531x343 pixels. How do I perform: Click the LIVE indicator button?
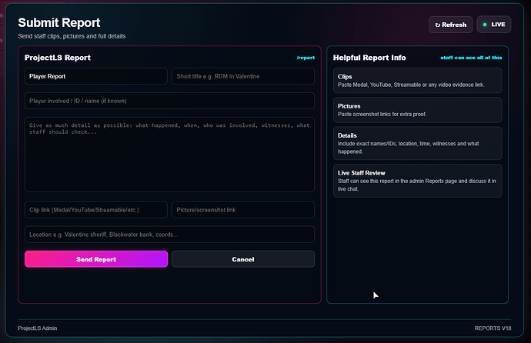pos(494,25)
